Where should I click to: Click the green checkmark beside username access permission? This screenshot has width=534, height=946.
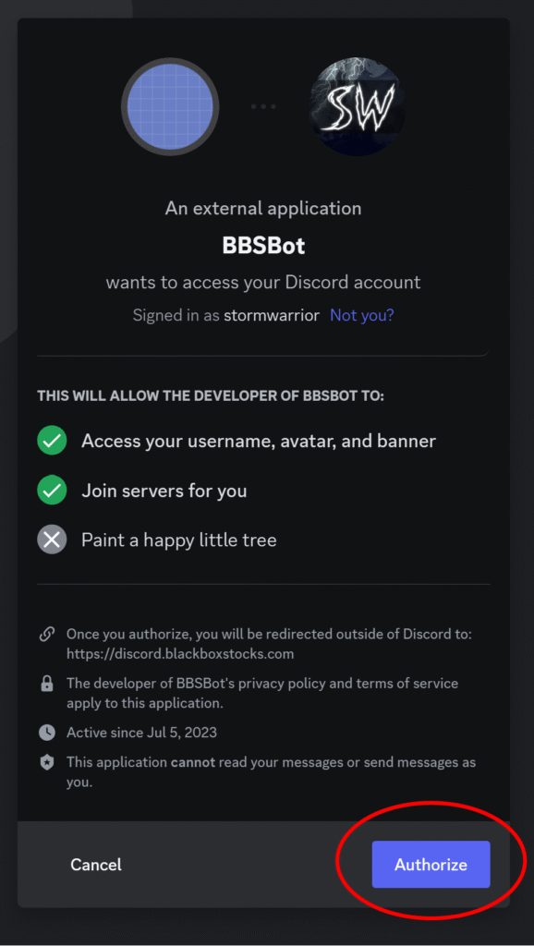pyautogui.click(x=52, y=441)
